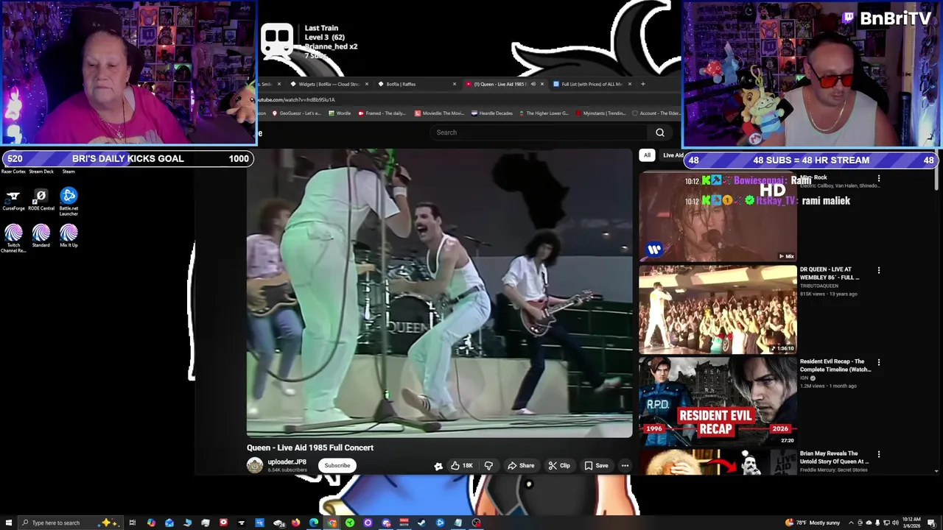Open the GeoGuessr bookmark
Viewport: 943px width, 530px height.
[x=296, y=113]
